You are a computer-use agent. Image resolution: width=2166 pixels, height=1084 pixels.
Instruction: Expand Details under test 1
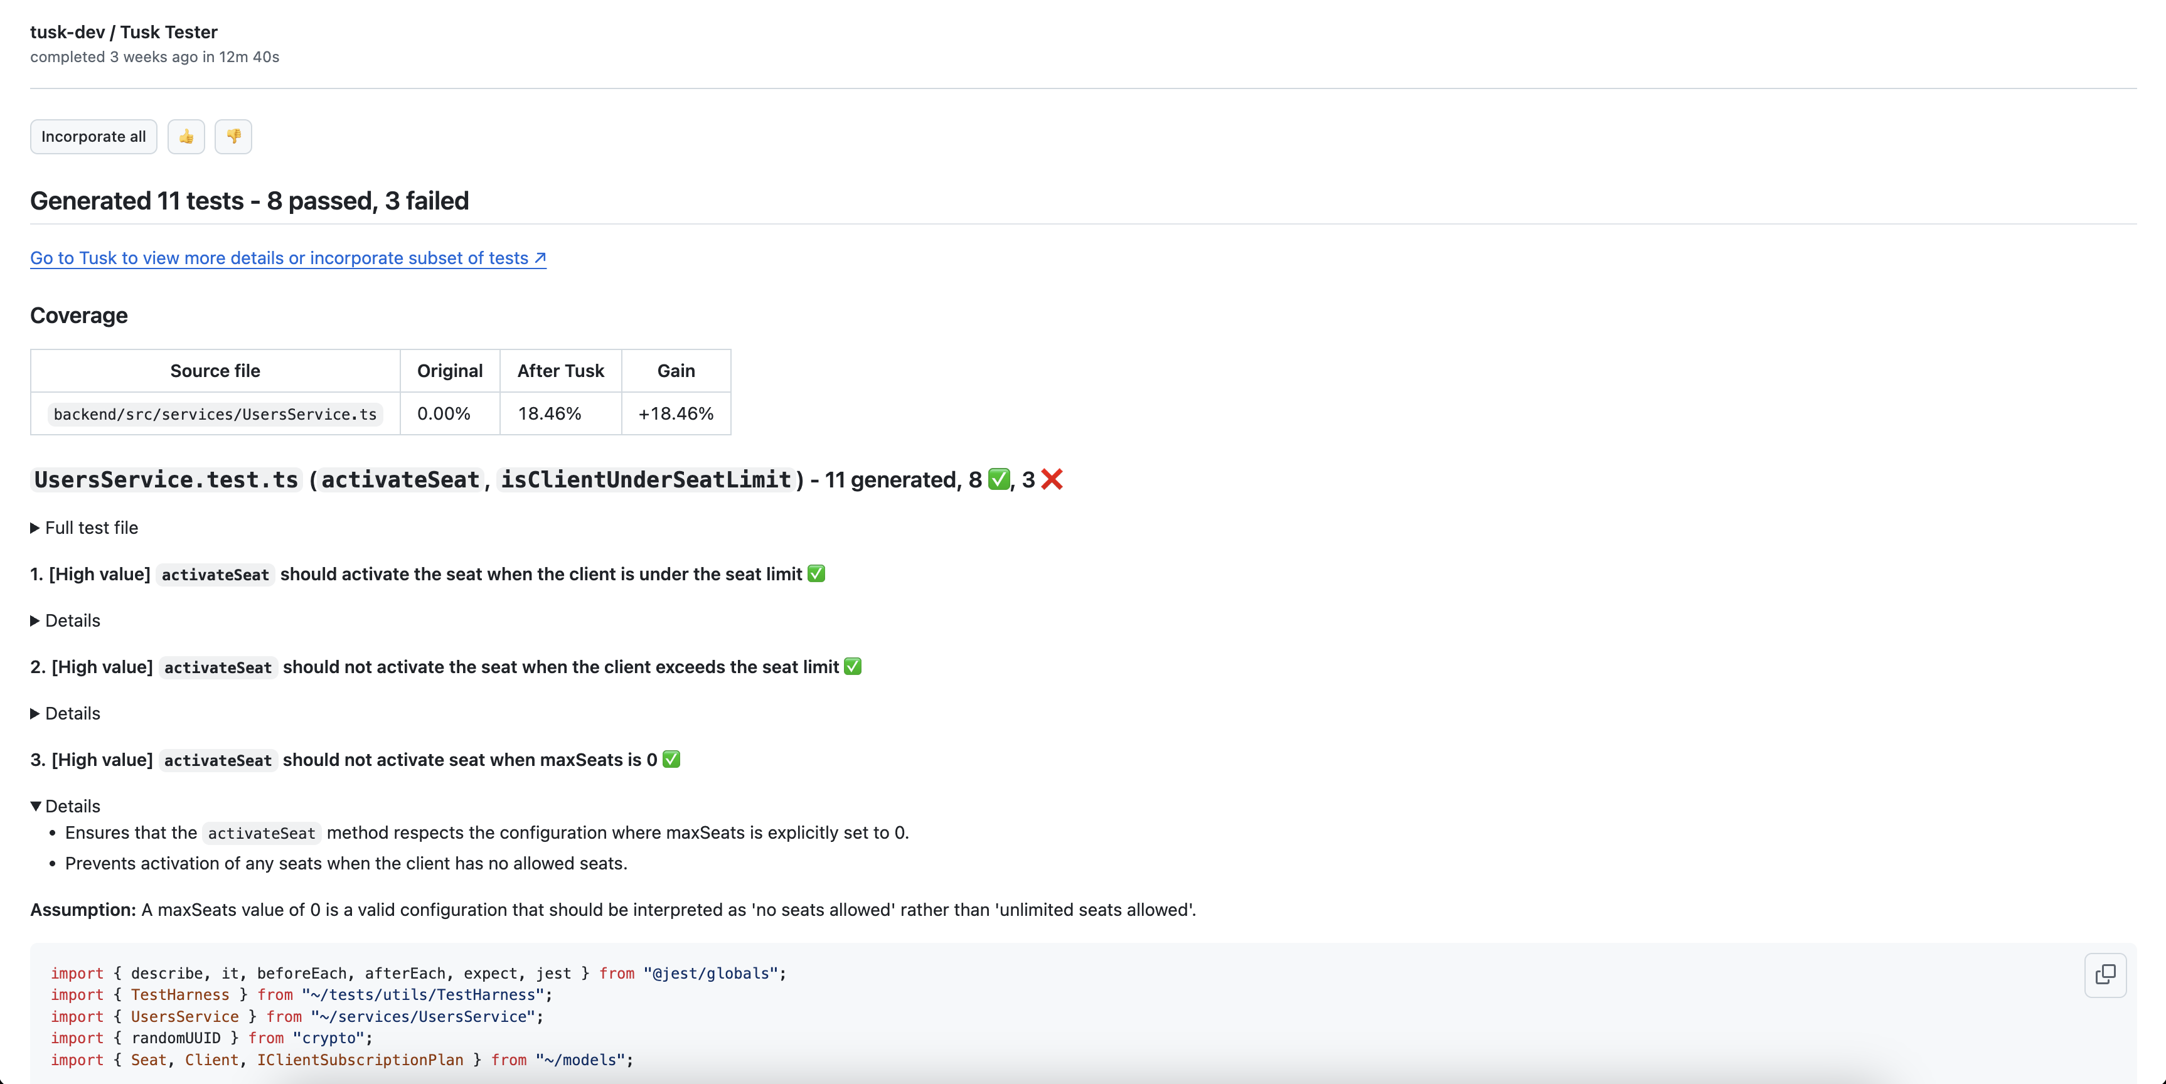(x=66, y=620)
